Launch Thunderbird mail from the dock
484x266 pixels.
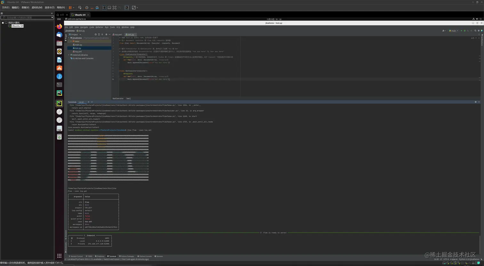[x=59, y=35]
